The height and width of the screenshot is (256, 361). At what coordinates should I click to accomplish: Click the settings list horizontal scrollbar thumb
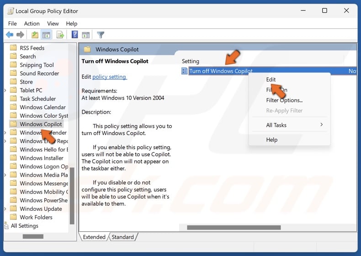pos(234,227)
